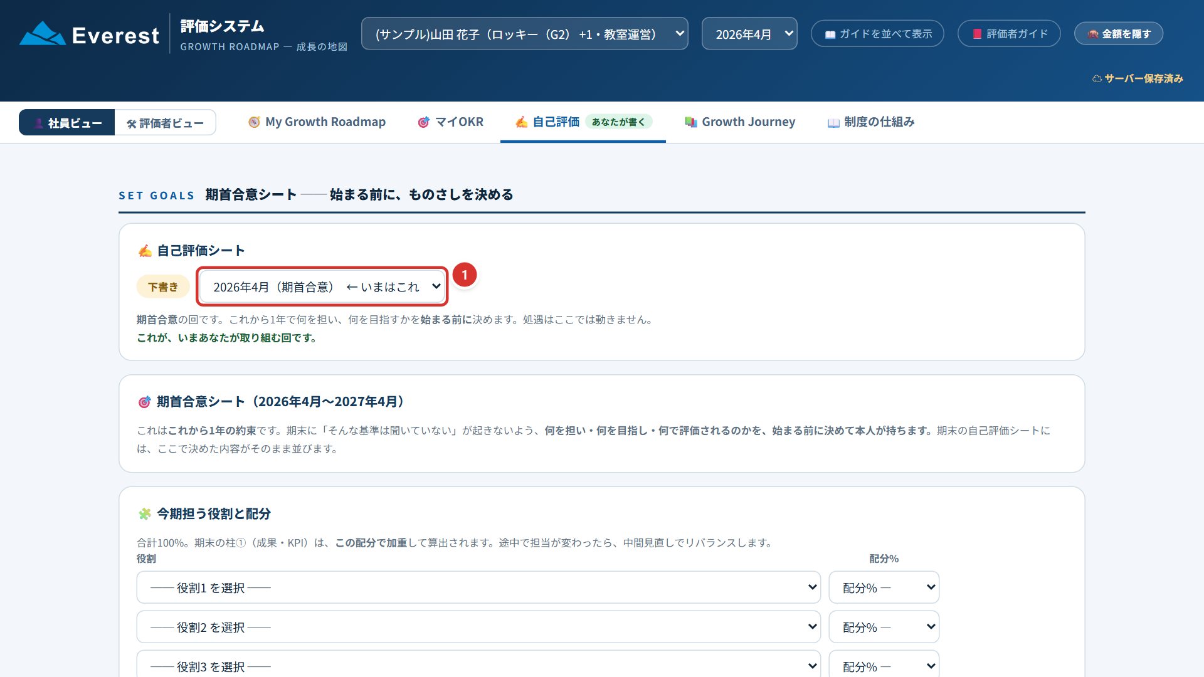Click 金額を隠す button
Screen dimensions: 1204x677
[x=1119, y=34]
